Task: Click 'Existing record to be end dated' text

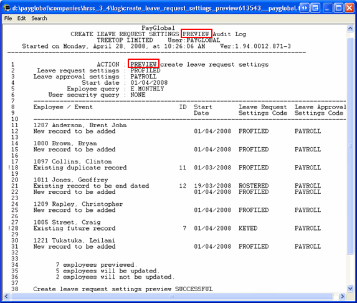Action: point(91,186)
